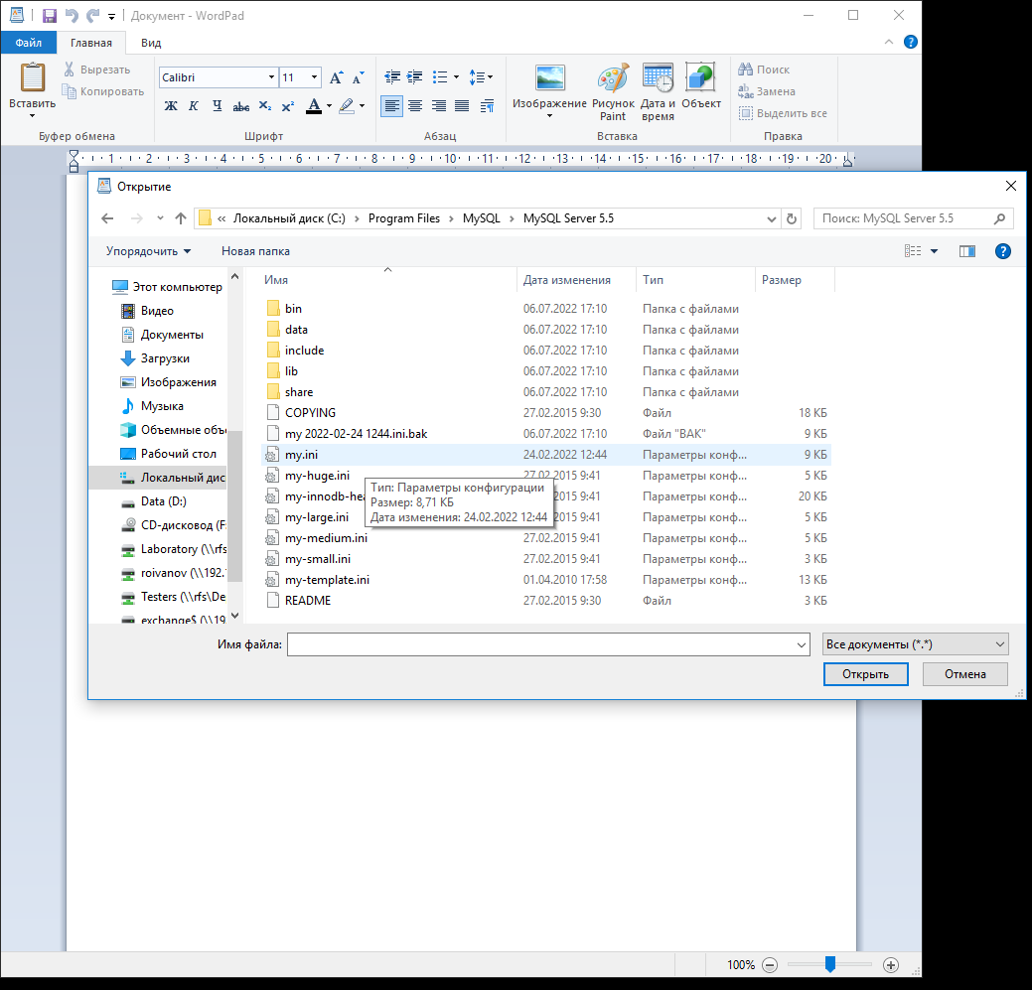This screenshot has height=990, width=1032.
Task: Expand the view options dropdown arrow
Action: point(935,251)
